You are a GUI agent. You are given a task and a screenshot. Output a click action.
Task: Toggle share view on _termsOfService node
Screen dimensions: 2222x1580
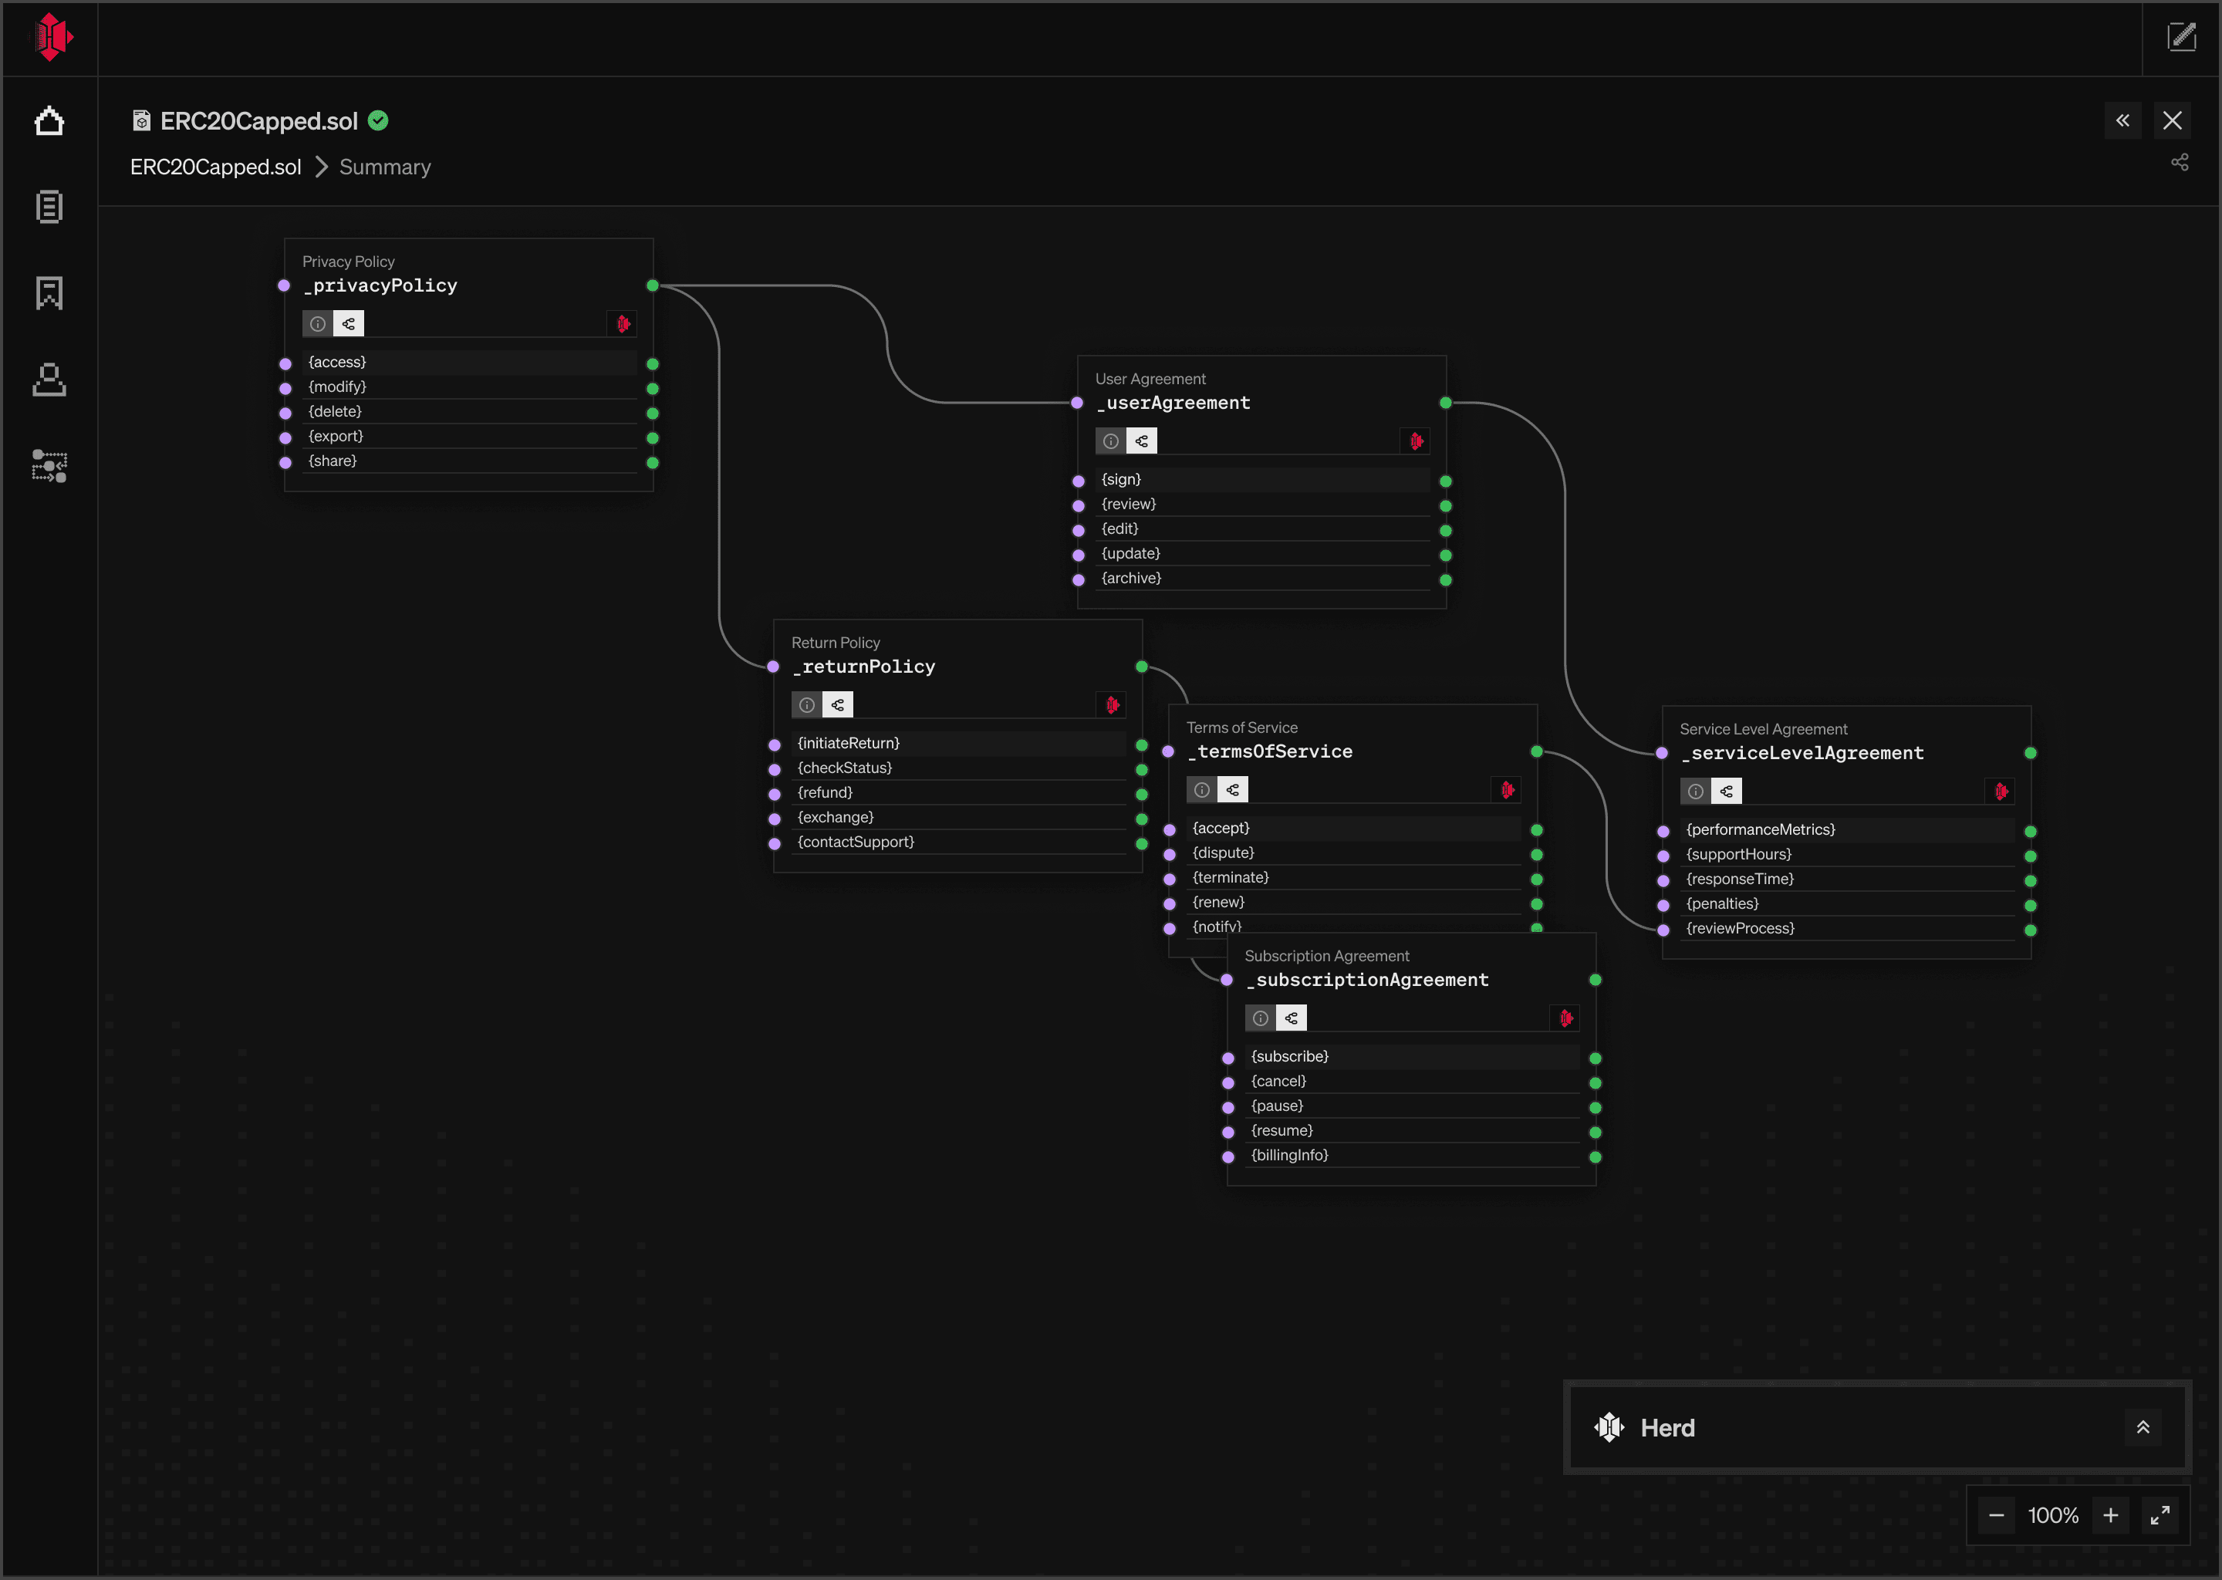point(1233,790)
